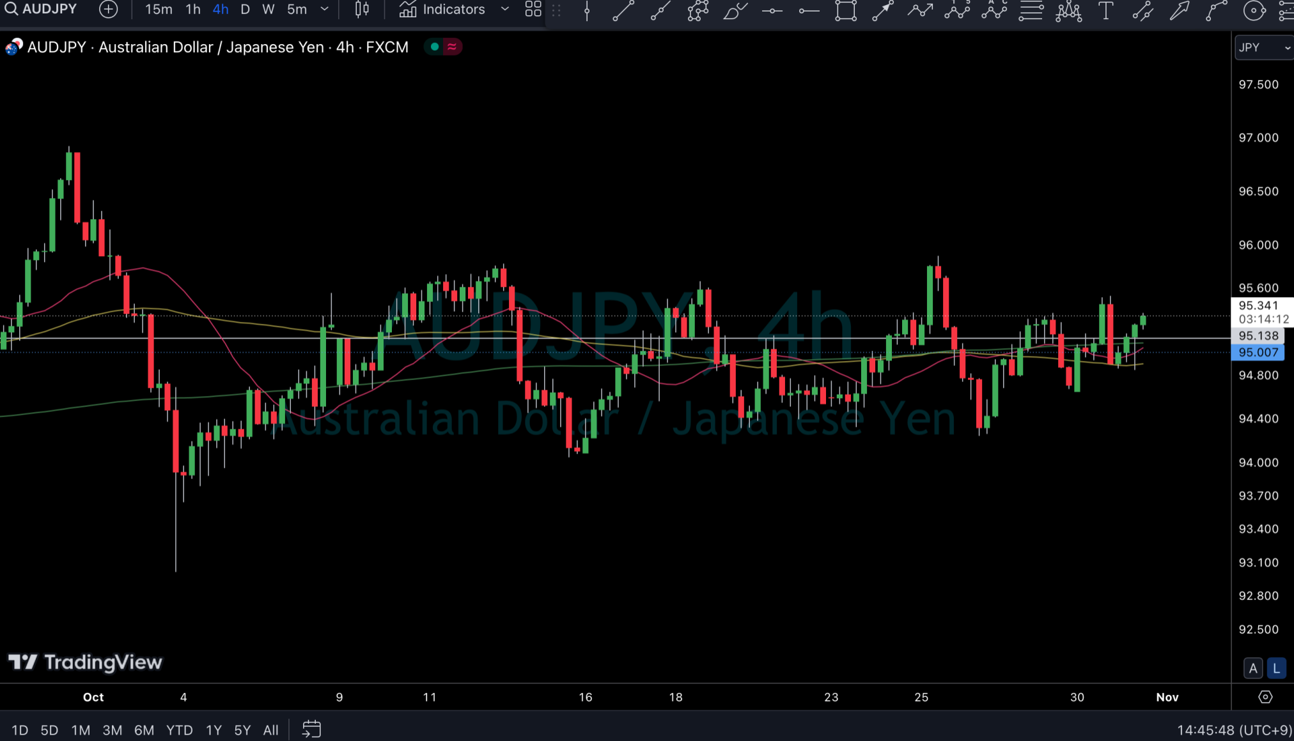
Task: Expand the timeframe dropdown arrow
Action: 325,9
